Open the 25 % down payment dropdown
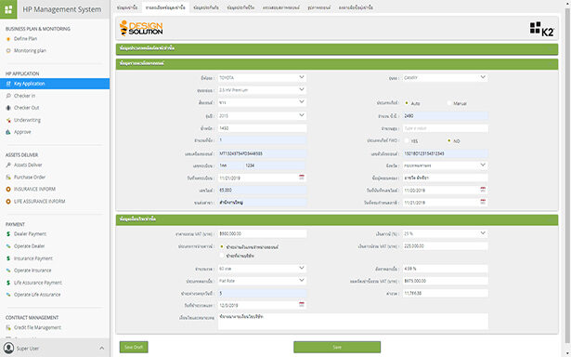This screenshot has height=357, width=571. [445, 233]
